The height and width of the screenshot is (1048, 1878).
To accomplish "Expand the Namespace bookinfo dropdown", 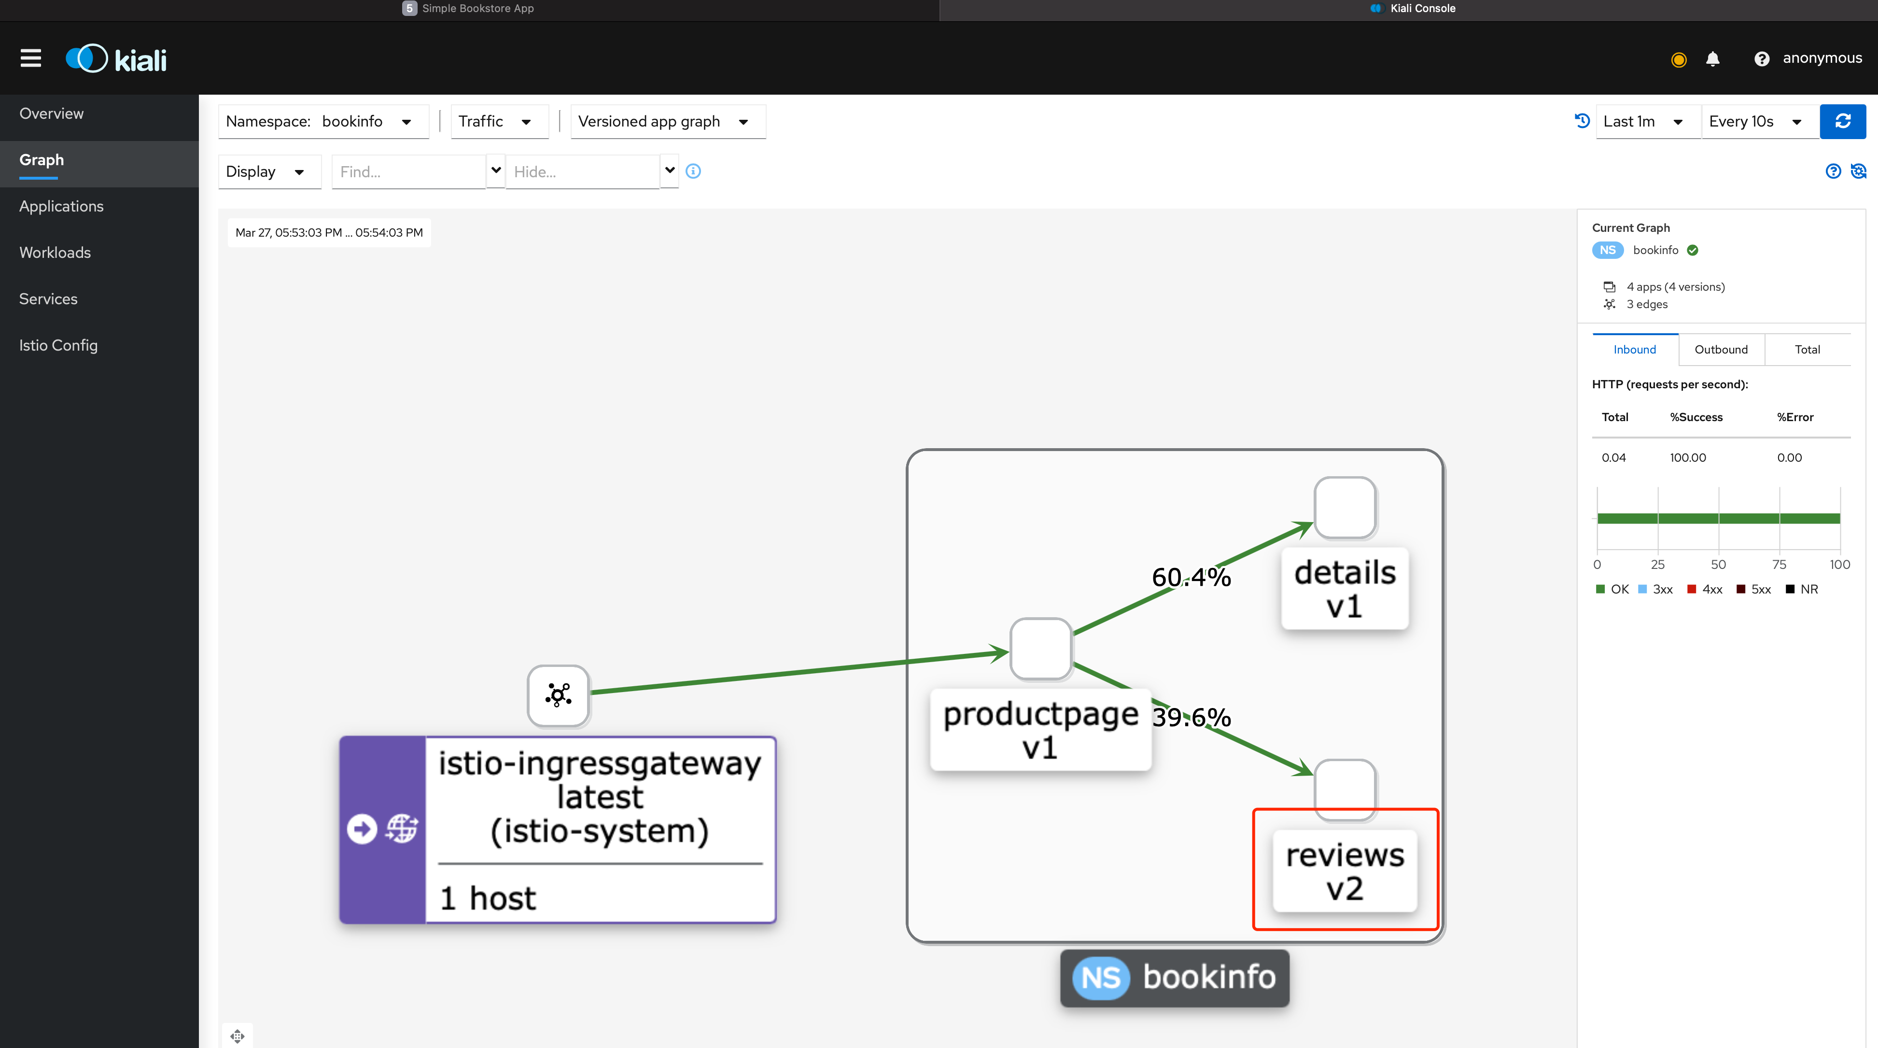I will [407, 121].
